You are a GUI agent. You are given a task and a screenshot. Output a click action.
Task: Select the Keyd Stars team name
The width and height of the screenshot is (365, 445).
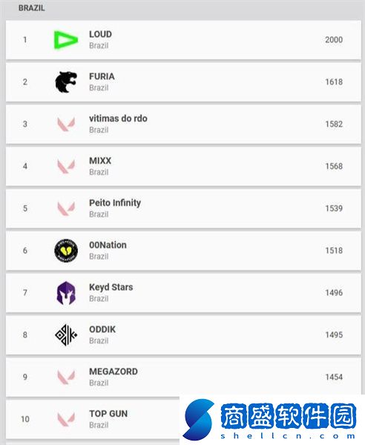111,287
